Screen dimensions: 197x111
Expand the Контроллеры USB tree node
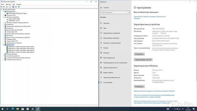tap(4, 32)
